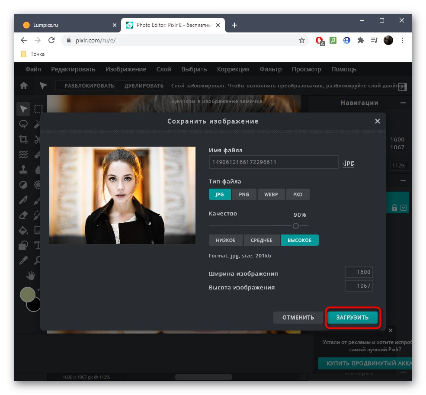Click the arrow icon next to home icon

pos(43,86)
